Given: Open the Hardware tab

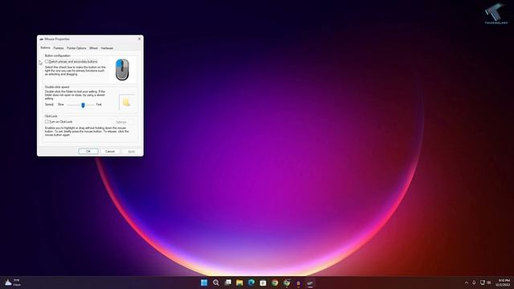Looking at the screenshot, I should tap(107, 48).
